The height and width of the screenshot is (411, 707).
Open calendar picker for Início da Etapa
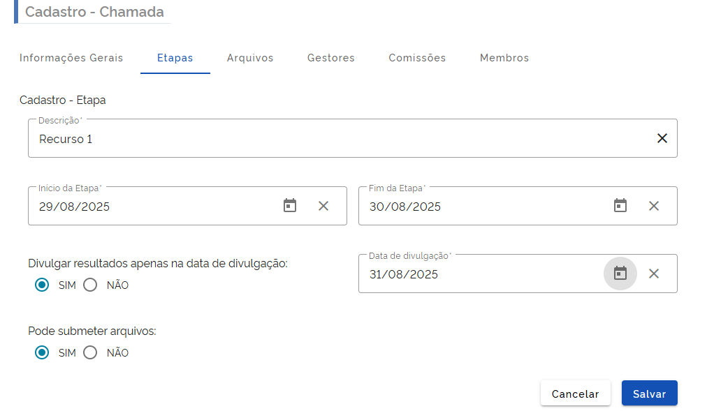pyautogui.click(x=290, y=206)
